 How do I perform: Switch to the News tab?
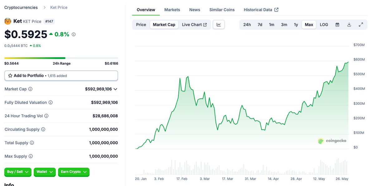(x=195, y=10)
